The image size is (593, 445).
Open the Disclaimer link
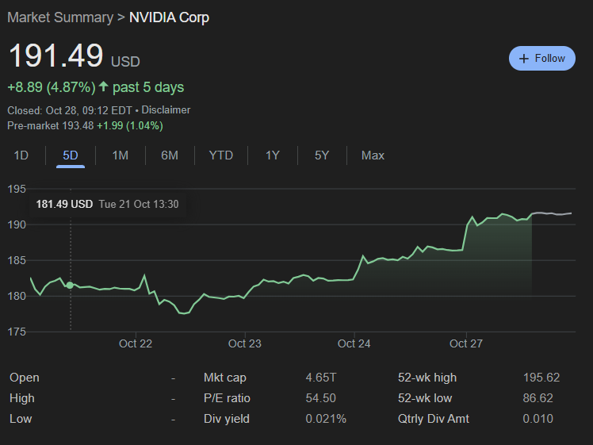(166, 110)
